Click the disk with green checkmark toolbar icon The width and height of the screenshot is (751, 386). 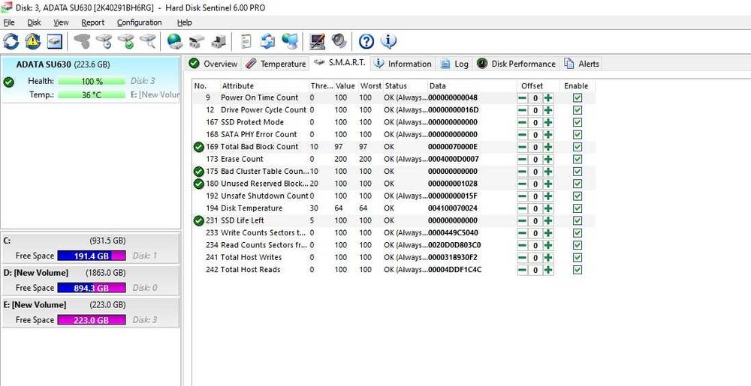tap(126, 41)
